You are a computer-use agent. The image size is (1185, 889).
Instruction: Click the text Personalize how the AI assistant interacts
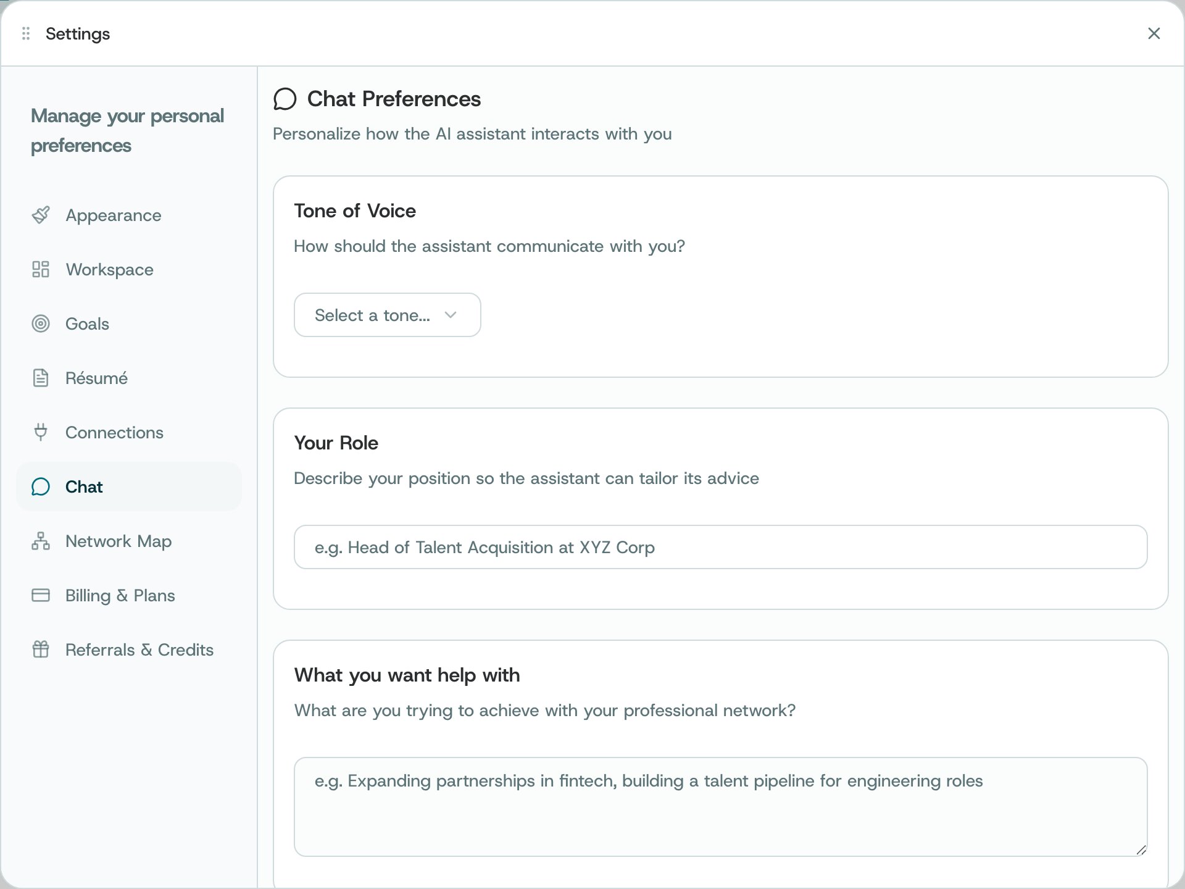(472, 134)
